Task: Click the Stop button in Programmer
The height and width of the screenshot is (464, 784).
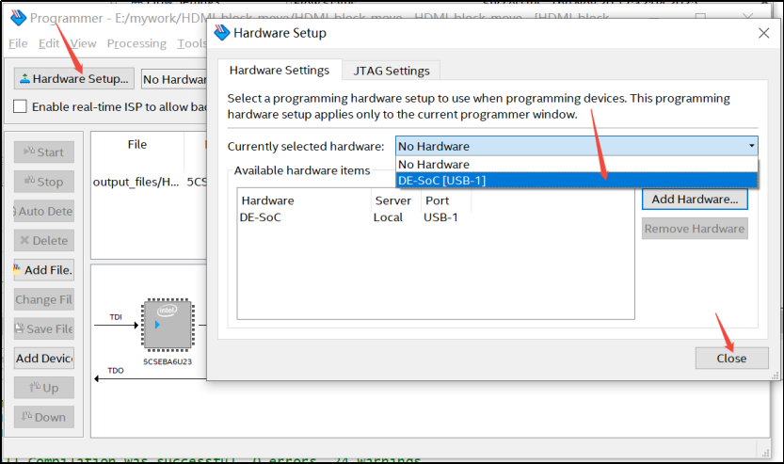Action: (44, 182)
